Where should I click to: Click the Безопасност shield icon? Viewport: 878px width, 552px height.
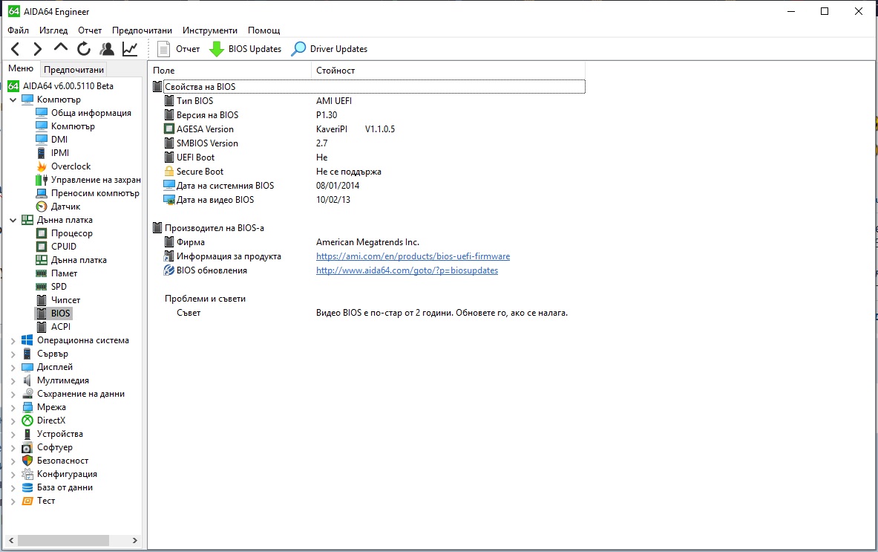(27, 461)
